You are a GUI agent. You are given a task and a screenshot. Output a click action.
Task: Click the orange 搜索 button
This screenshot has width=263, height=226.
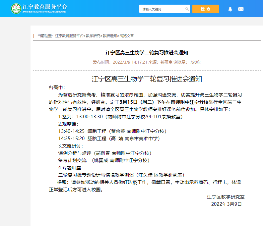[206, 9]
